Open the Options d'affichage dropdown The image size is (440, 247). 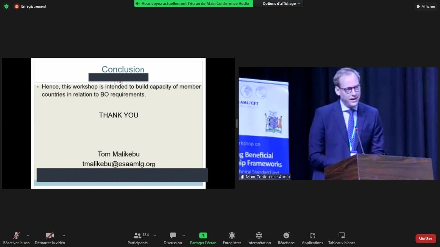(281, 4)
